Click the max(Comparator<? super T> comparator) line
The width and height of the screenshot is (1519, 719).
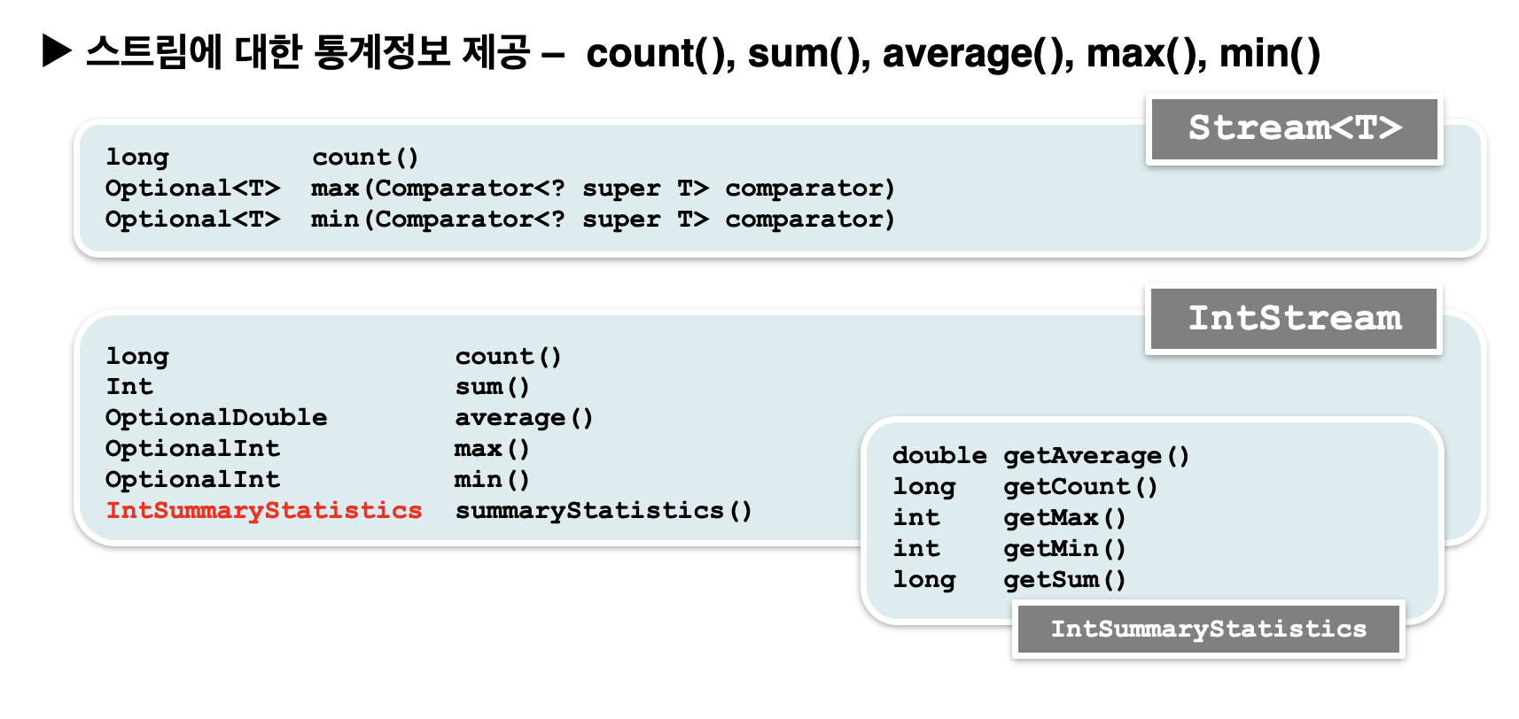pos(603,189)
